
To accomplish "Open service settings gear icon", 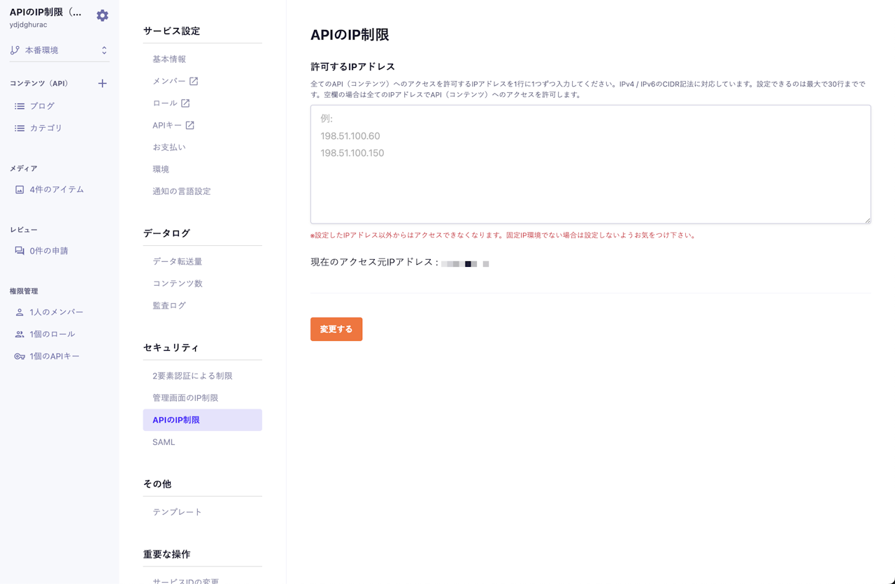I will tap(102, 15).
